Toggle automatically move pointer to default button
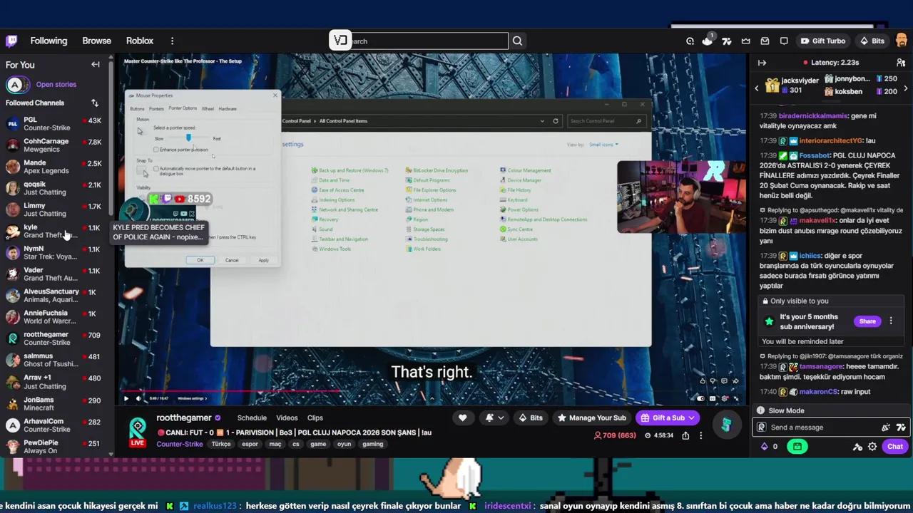 pos(156,169)
